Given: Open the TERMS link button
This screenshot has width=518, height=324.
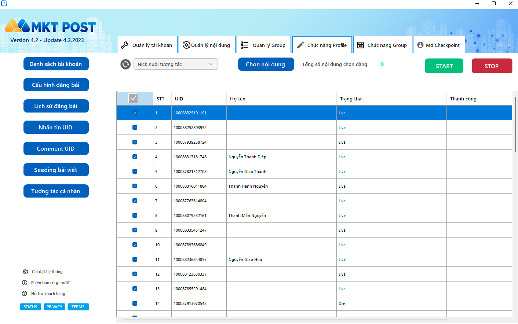Looking at the screenshot, I should (78, 307).
